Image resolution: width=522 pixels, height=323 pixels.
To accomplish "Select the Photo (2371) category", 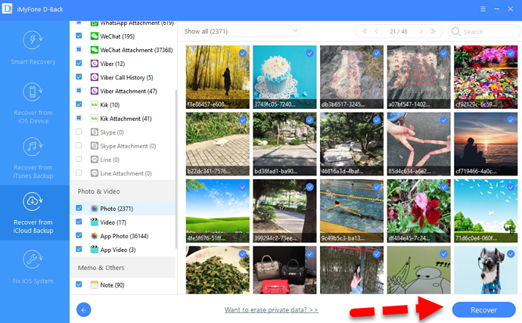I will [117, 208].
